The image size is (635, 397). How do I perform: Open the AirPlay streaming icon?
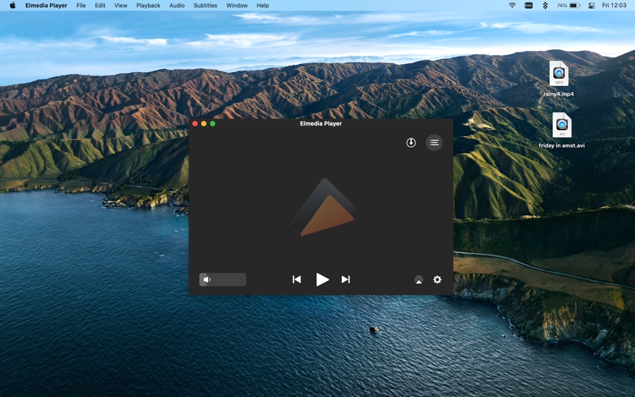(419, 280)
